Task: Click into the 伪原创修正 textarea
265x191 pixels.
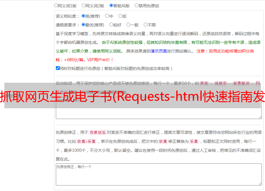Action: click(159, 174)
